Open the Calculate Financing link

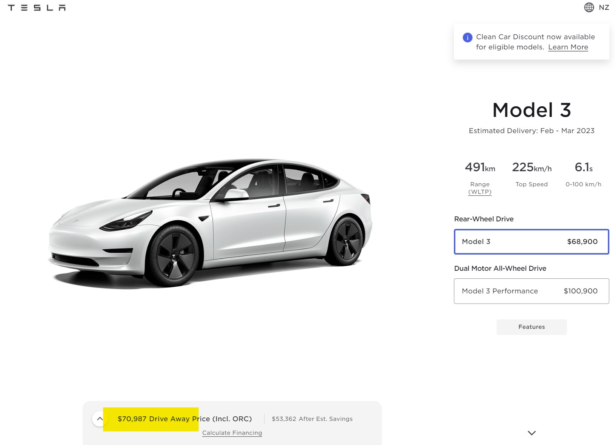point(232,433)
